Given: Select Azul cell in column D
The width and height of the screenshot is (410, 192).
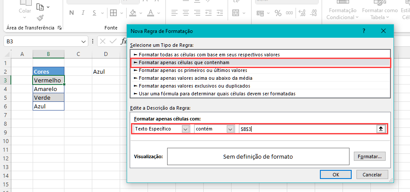Looking at the screenshot, I should click(x=106, y=72).
